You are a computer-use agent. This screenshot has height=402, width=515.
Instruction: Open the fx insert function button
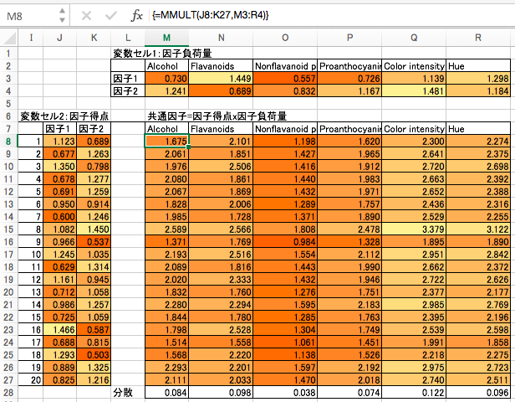pyautogui.click(x=136, y=15)
